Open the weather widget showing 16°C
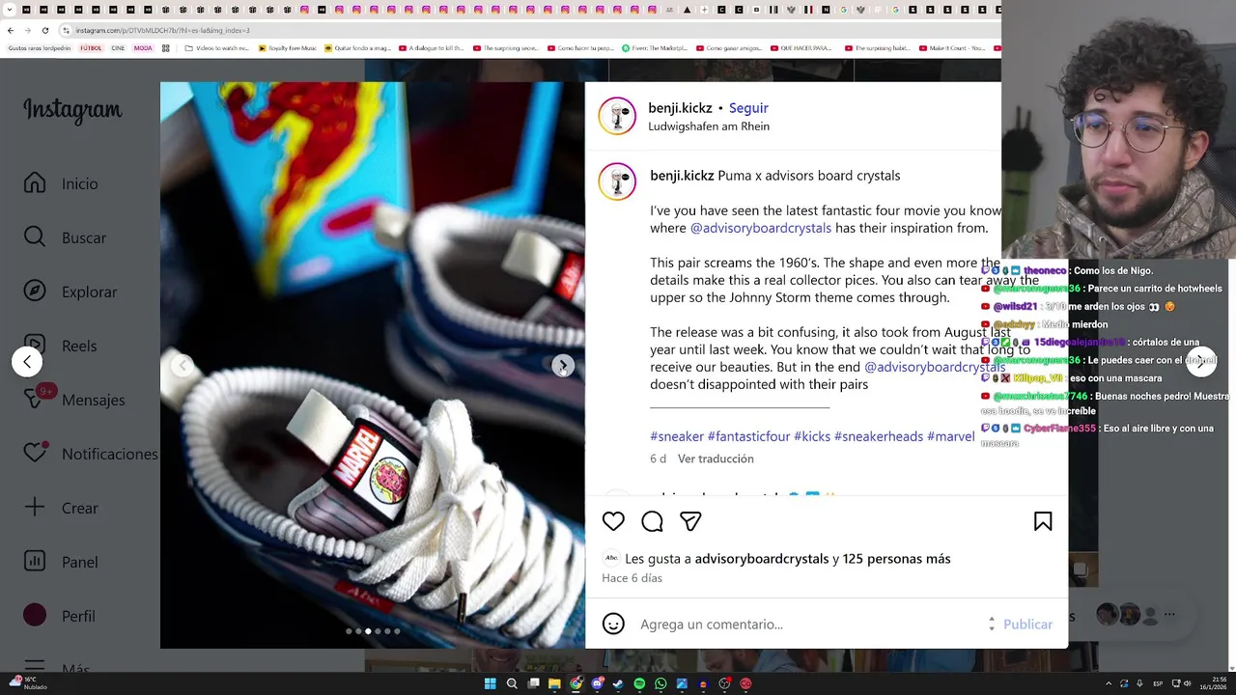The height and width of the screenshot is (695, 1236). (27, 682)
